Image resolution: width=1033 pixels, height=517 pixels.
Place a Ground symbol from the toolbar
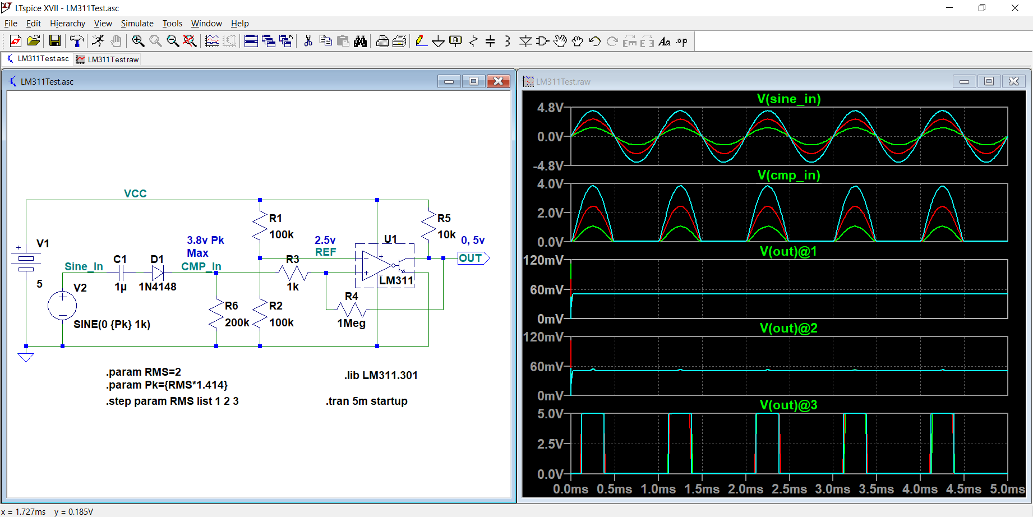(439, 41)
